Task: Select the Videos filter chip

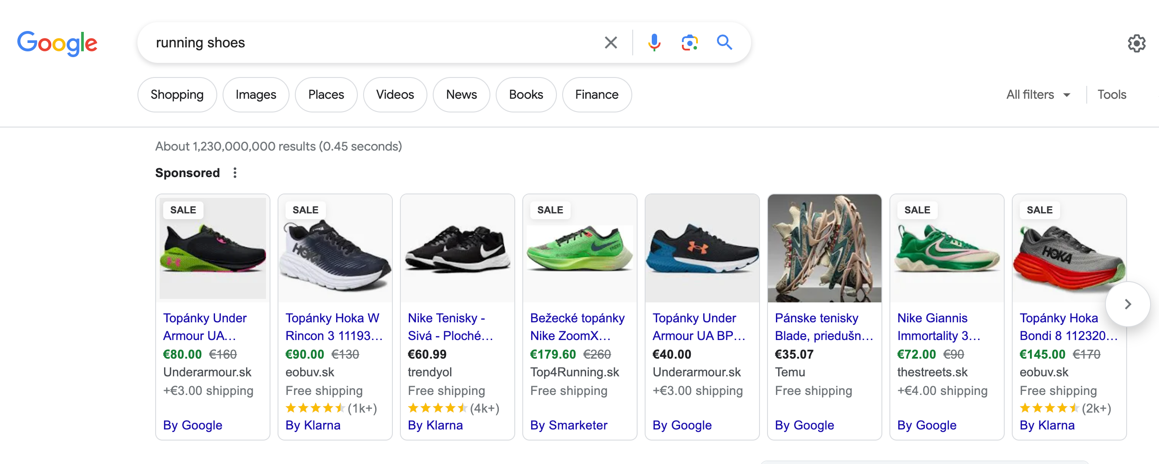Action: click(395, 95)
